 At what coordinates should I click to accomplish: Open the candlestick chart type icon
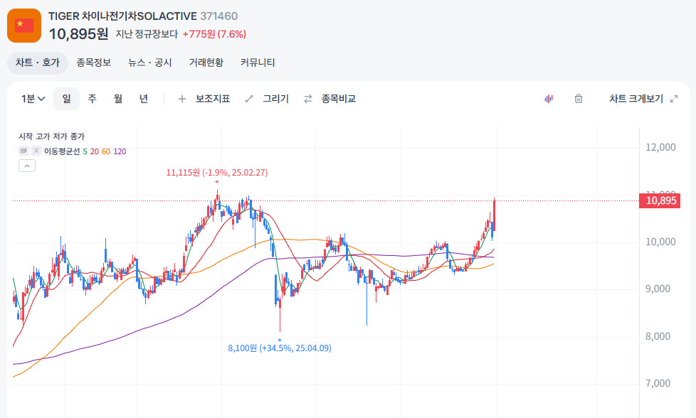(x=549, y=99)
